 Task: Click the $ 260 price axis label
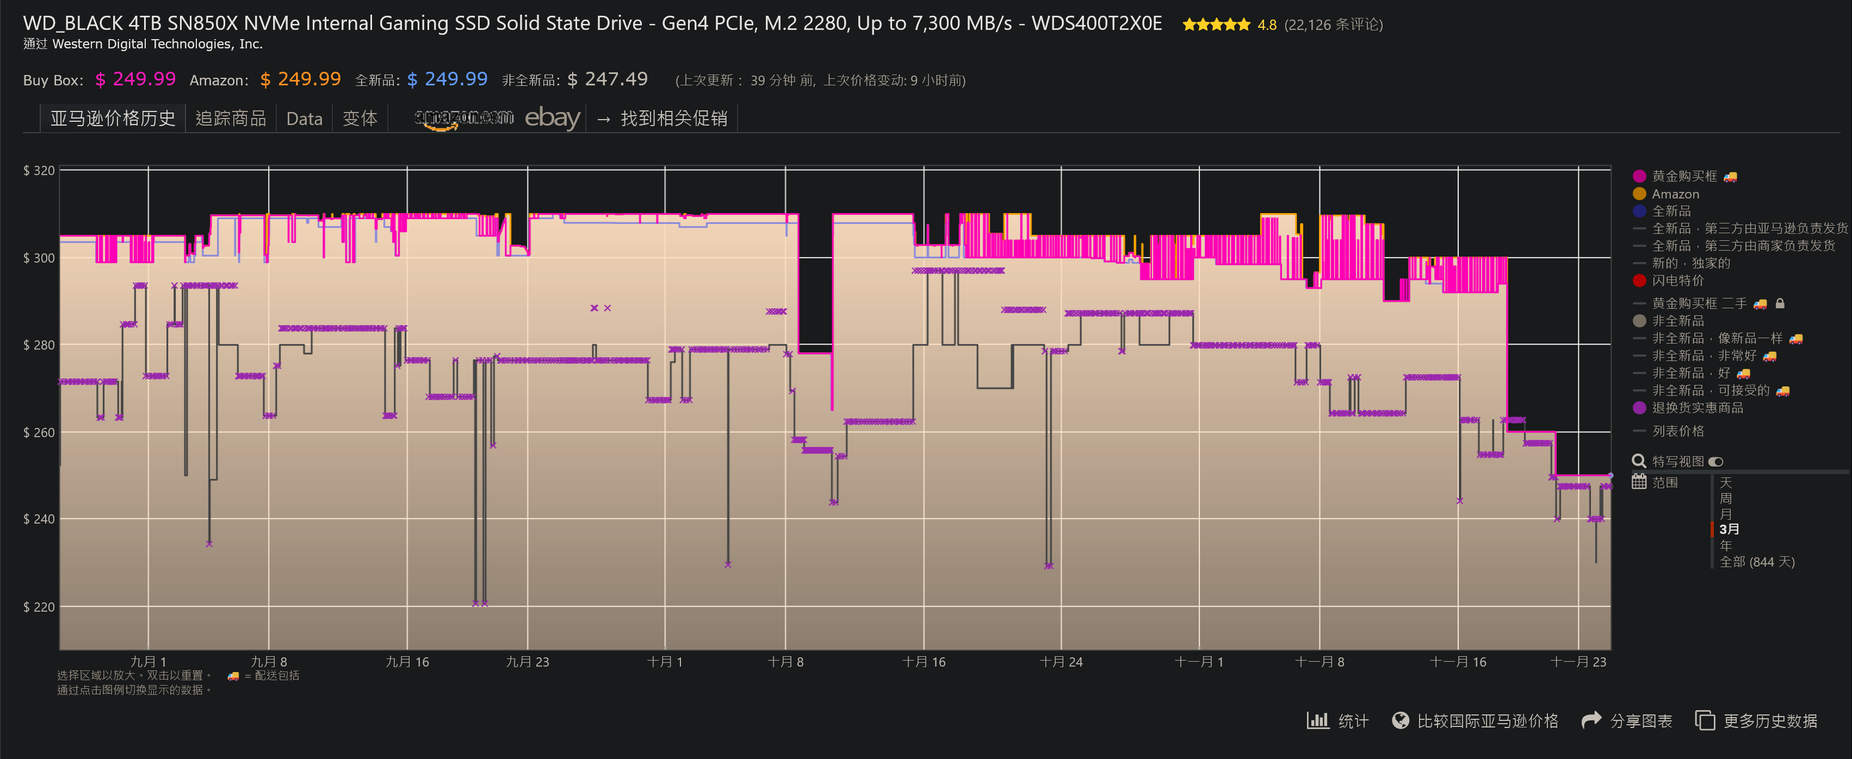(x=39, y=433)
